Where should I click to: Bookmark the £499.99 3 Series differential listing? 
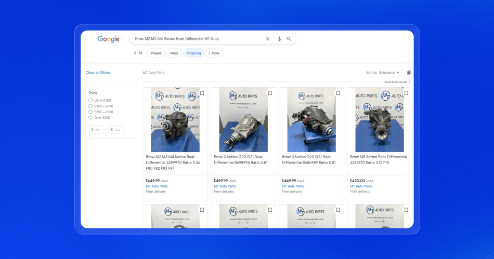270,93
